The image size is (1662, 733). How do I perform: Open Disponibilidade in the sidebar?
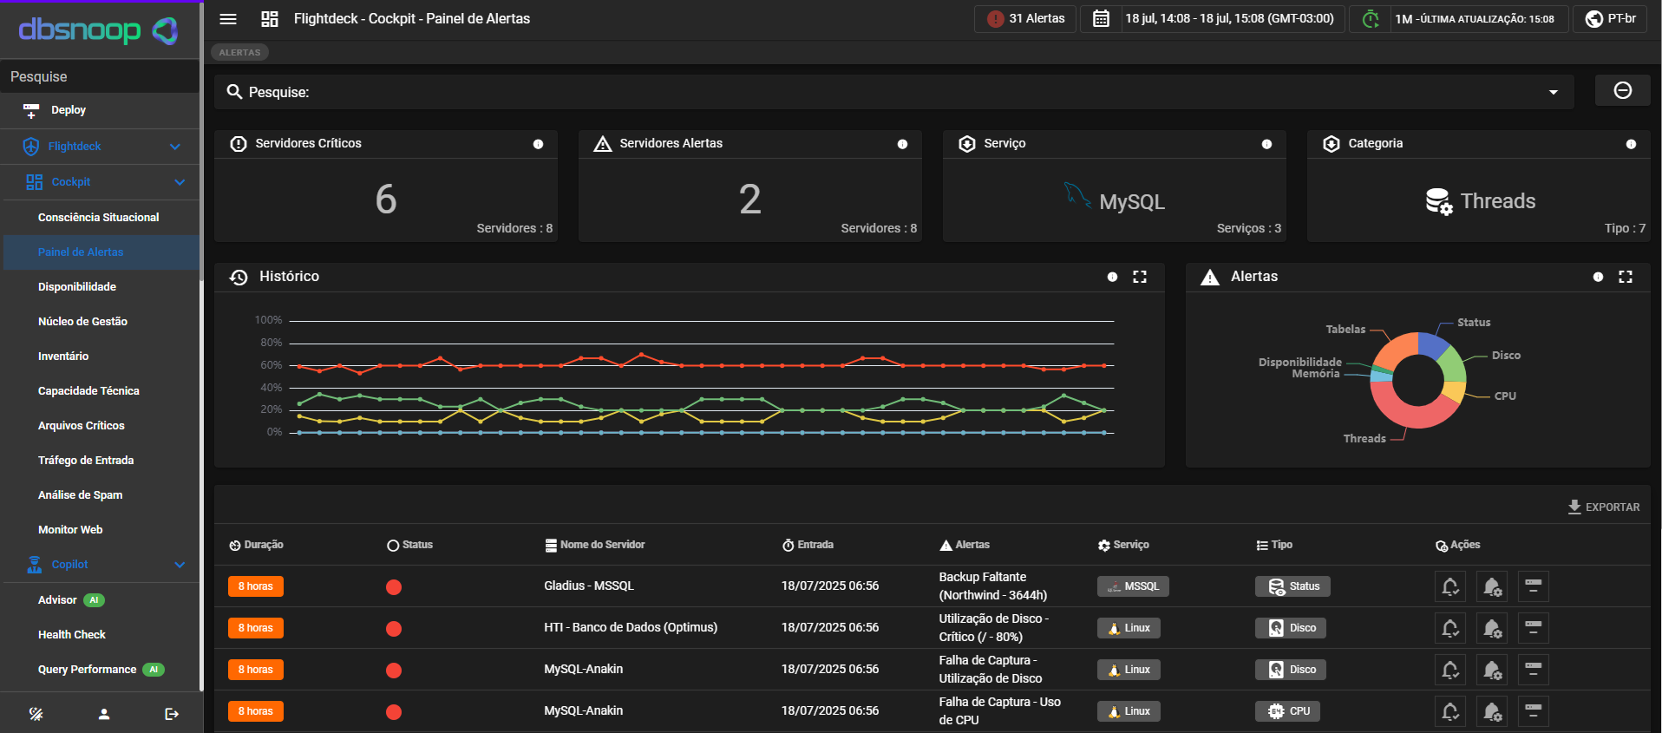click(77, 287)
